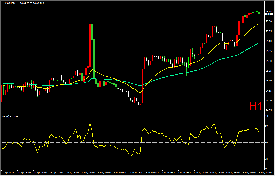Click the RSI(9) 67.2888 indicator label

(10, 117)
